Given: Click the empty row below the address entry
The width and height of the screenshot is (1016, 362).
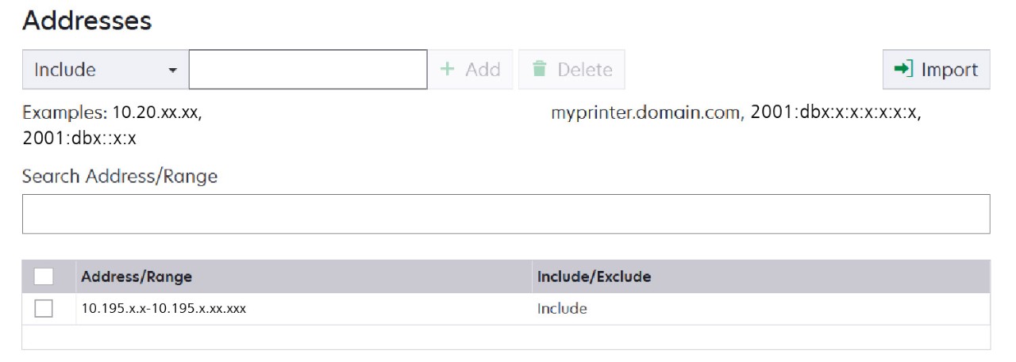Looking at the screenshot, I should pyautogui.click(x=506, y=337).
